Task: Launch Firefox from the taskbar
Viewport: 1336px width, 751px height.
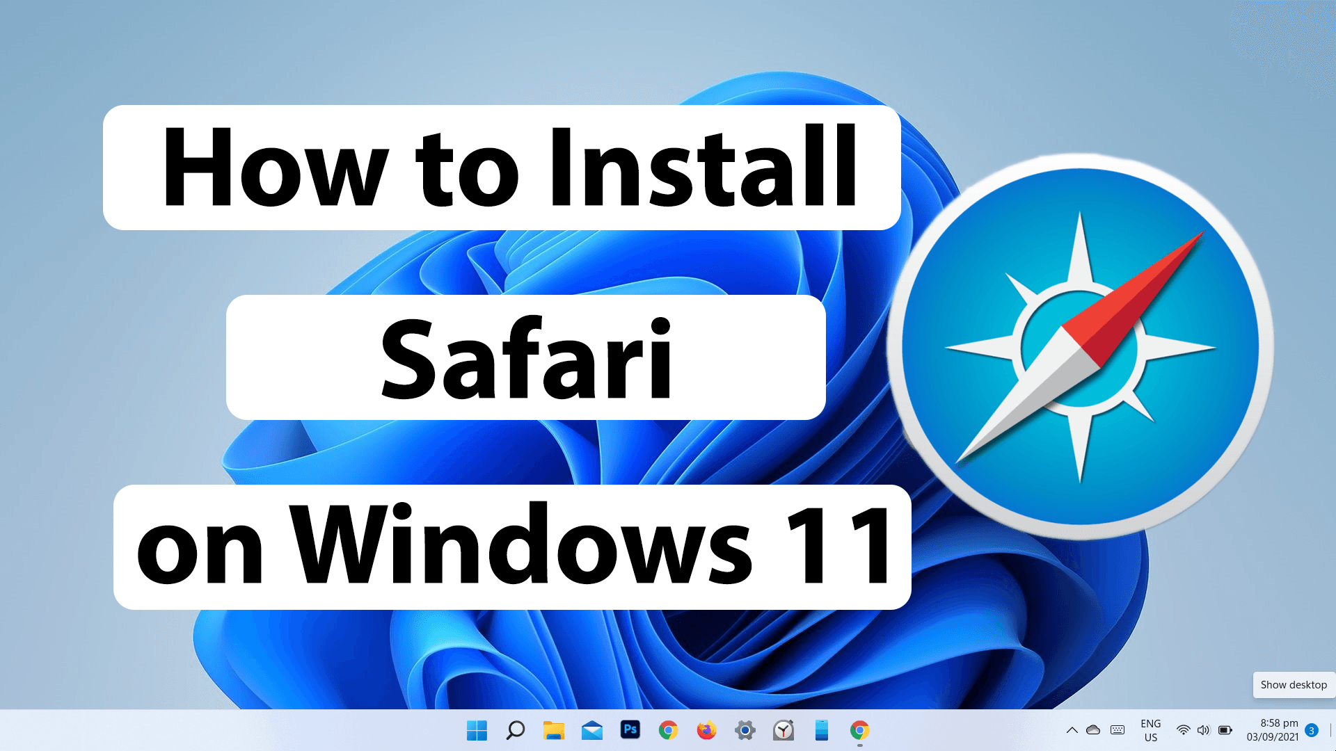Action: [x=707, y=730]
